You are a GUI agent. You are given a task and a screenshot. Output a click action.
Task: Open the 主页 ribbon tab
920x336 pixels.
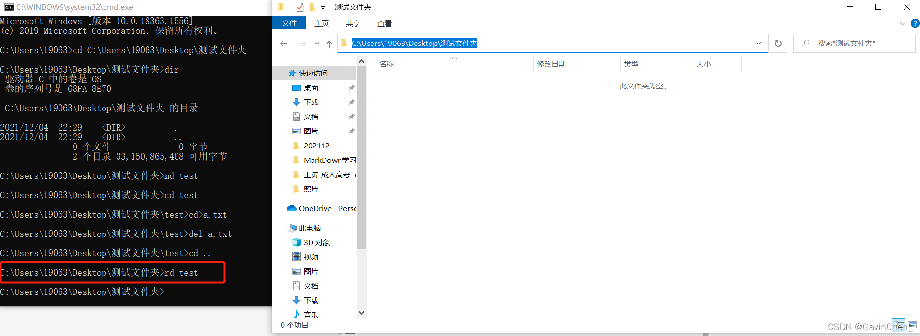click(322, 23)
